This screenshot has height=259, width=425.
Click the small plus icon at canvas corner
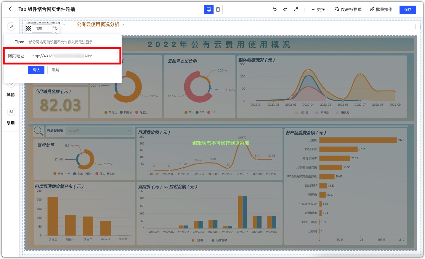click(x=418, y=27)
